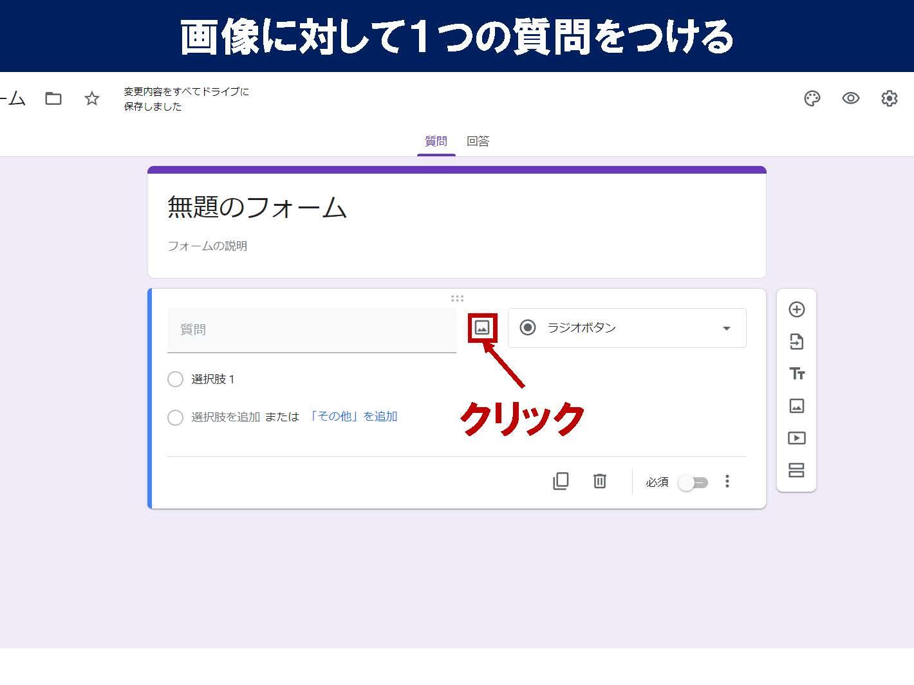The height and width of the screenshot is (685, 914).
Task: Toggle the 必須 required switch
Action: coord(693,482)
